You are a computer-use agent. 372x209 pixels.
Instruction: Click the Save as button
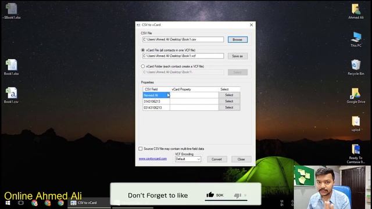[x=238, y=56]
